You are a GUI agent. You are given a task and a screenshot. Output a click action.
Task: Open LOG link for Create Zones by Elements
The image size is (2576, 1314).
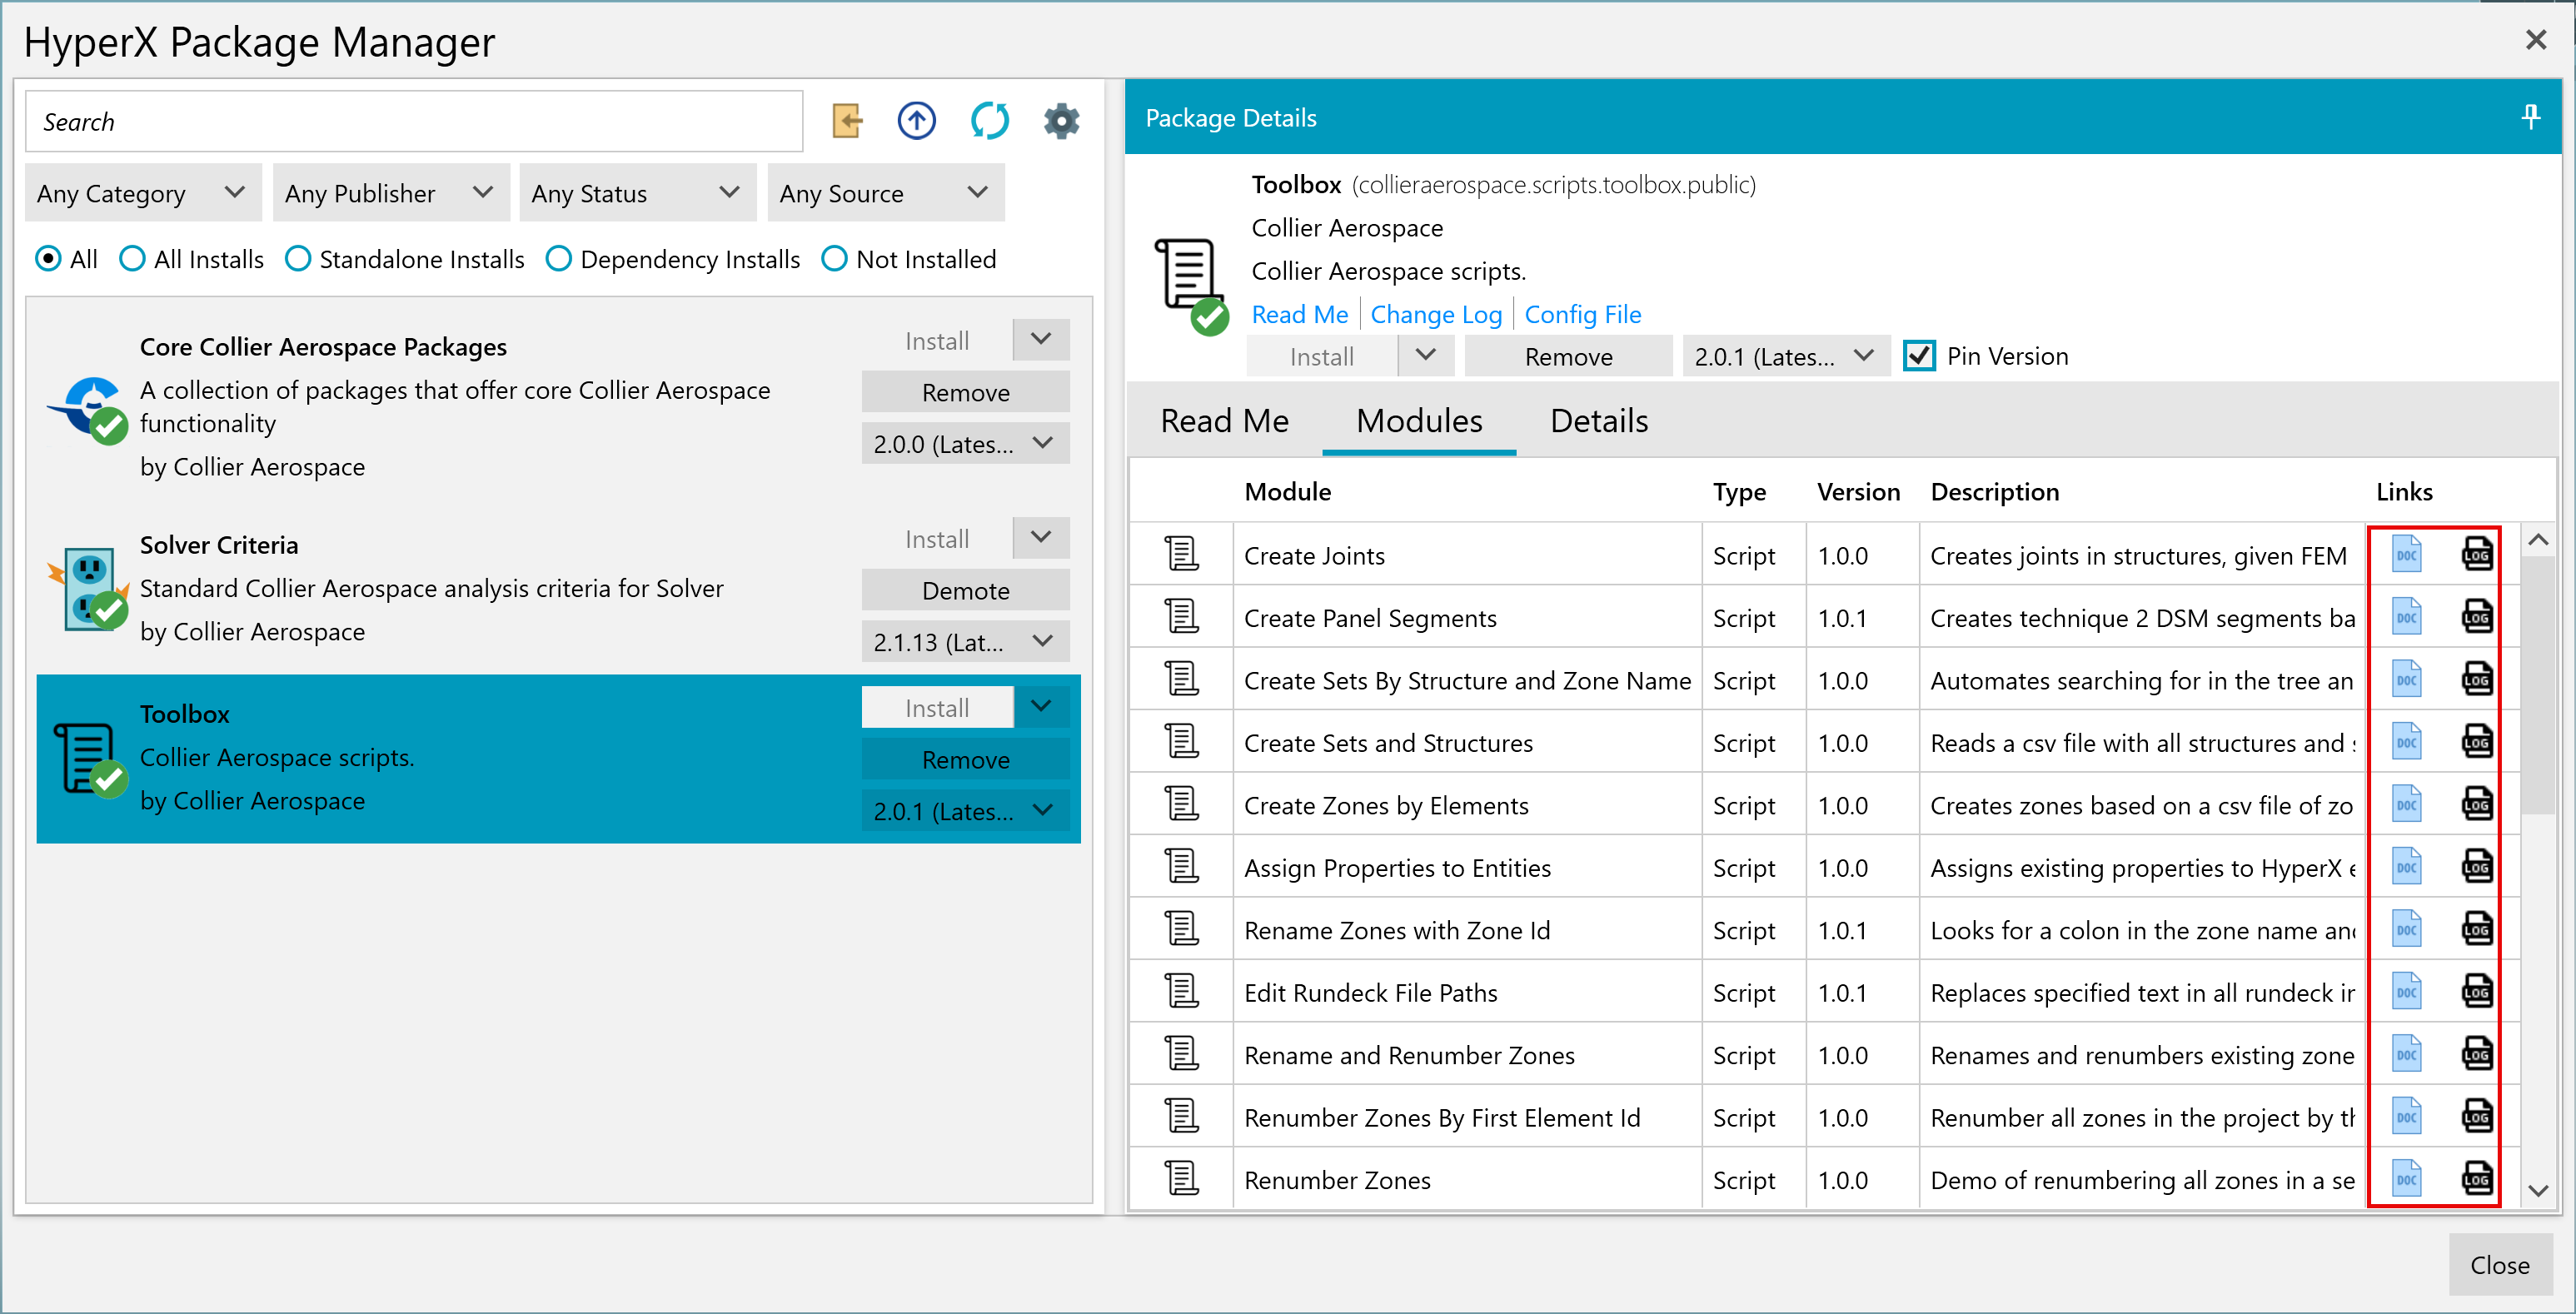2476,805
